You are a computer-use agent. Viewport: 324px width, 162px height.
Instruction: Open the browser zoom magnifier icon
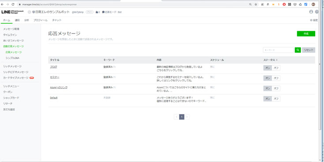[x=250, y=4]
